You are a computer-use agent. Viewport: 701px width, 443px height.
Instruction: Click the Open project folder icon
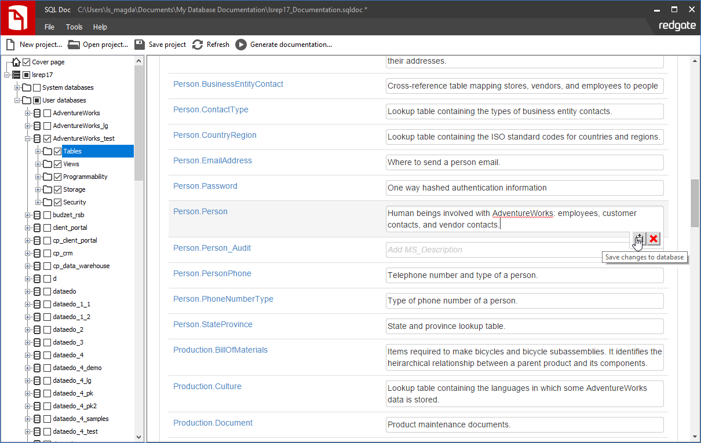[74, 45]
